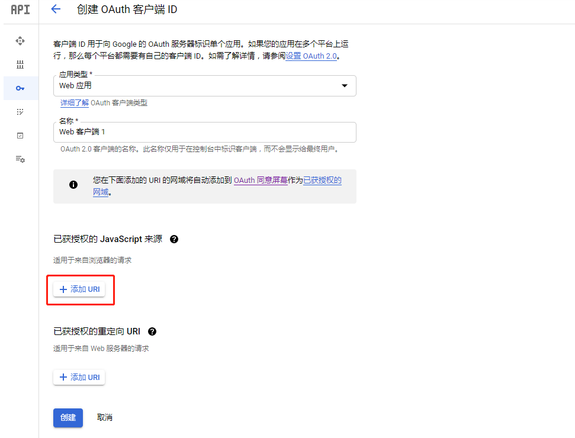Viewport: 575px width, 438px height.
Task: Click the blue 创建 button
Action: 68,418
